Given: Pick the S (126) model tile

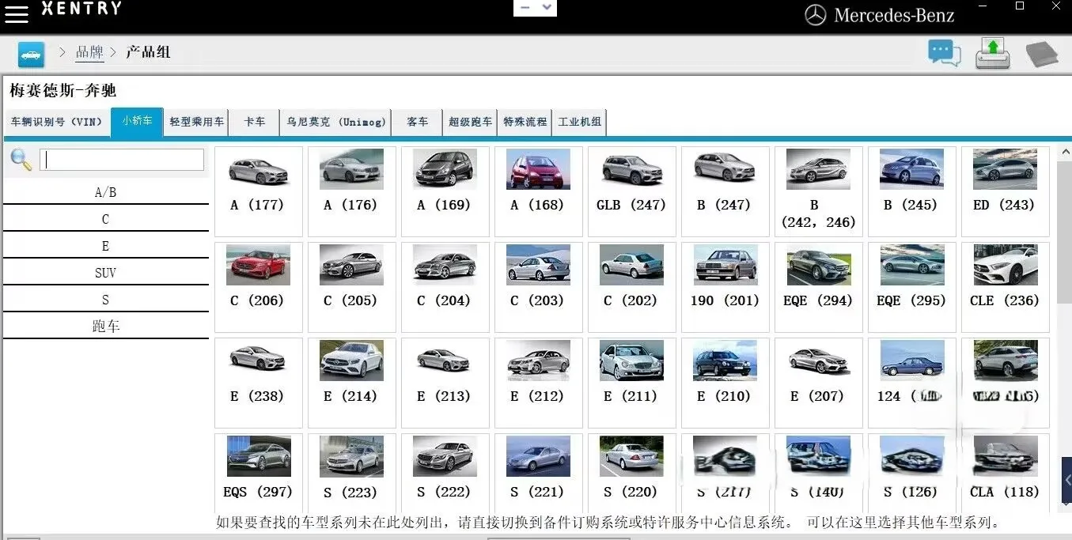Looking at the screenshot, I should click(912, 473).
